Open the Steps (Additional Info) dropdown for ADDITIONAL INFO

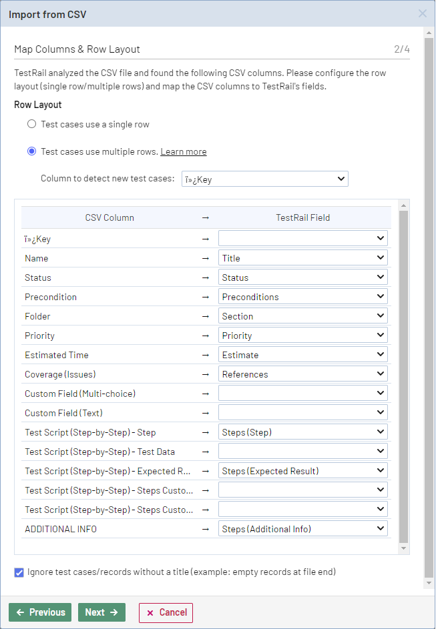pyautogui.click(x=302, y=528)
